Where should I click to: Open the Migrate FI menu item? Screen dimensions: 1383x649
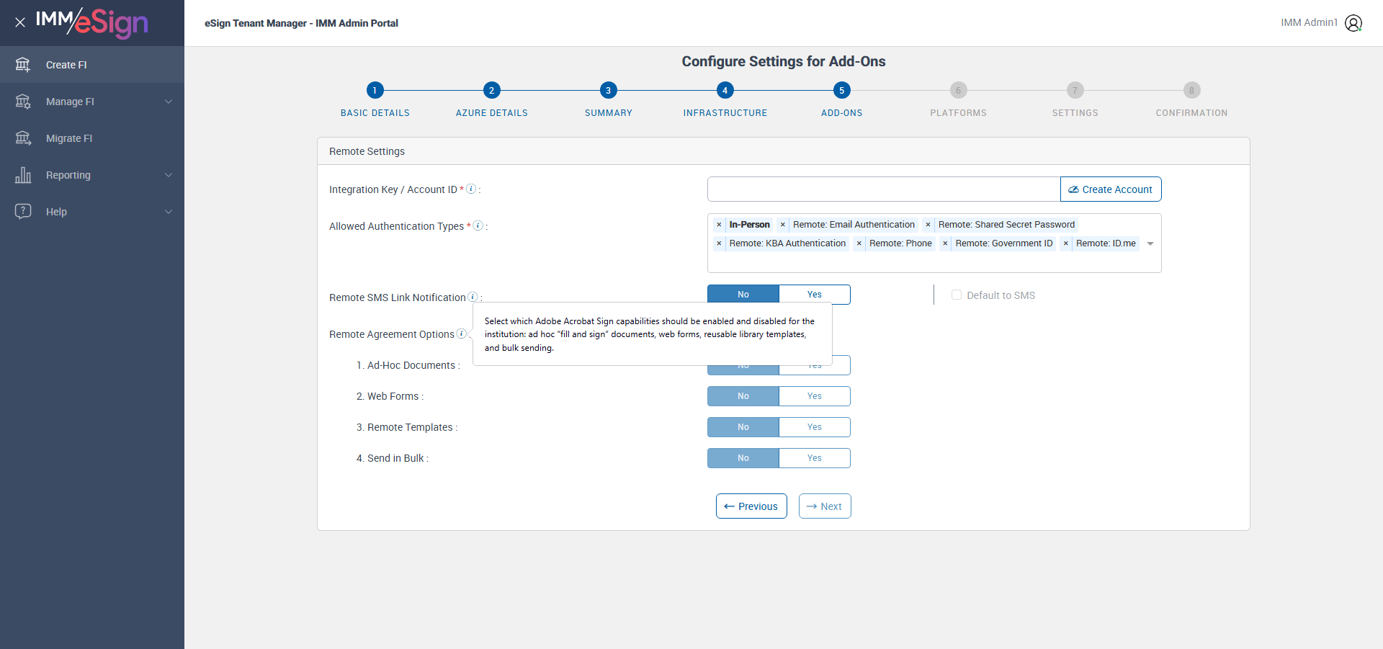click(92, 138)
